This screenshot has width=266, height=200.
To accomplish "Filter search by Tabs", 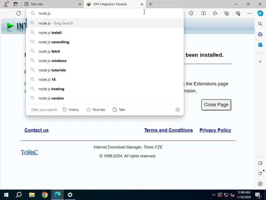I will pos(119,110).
